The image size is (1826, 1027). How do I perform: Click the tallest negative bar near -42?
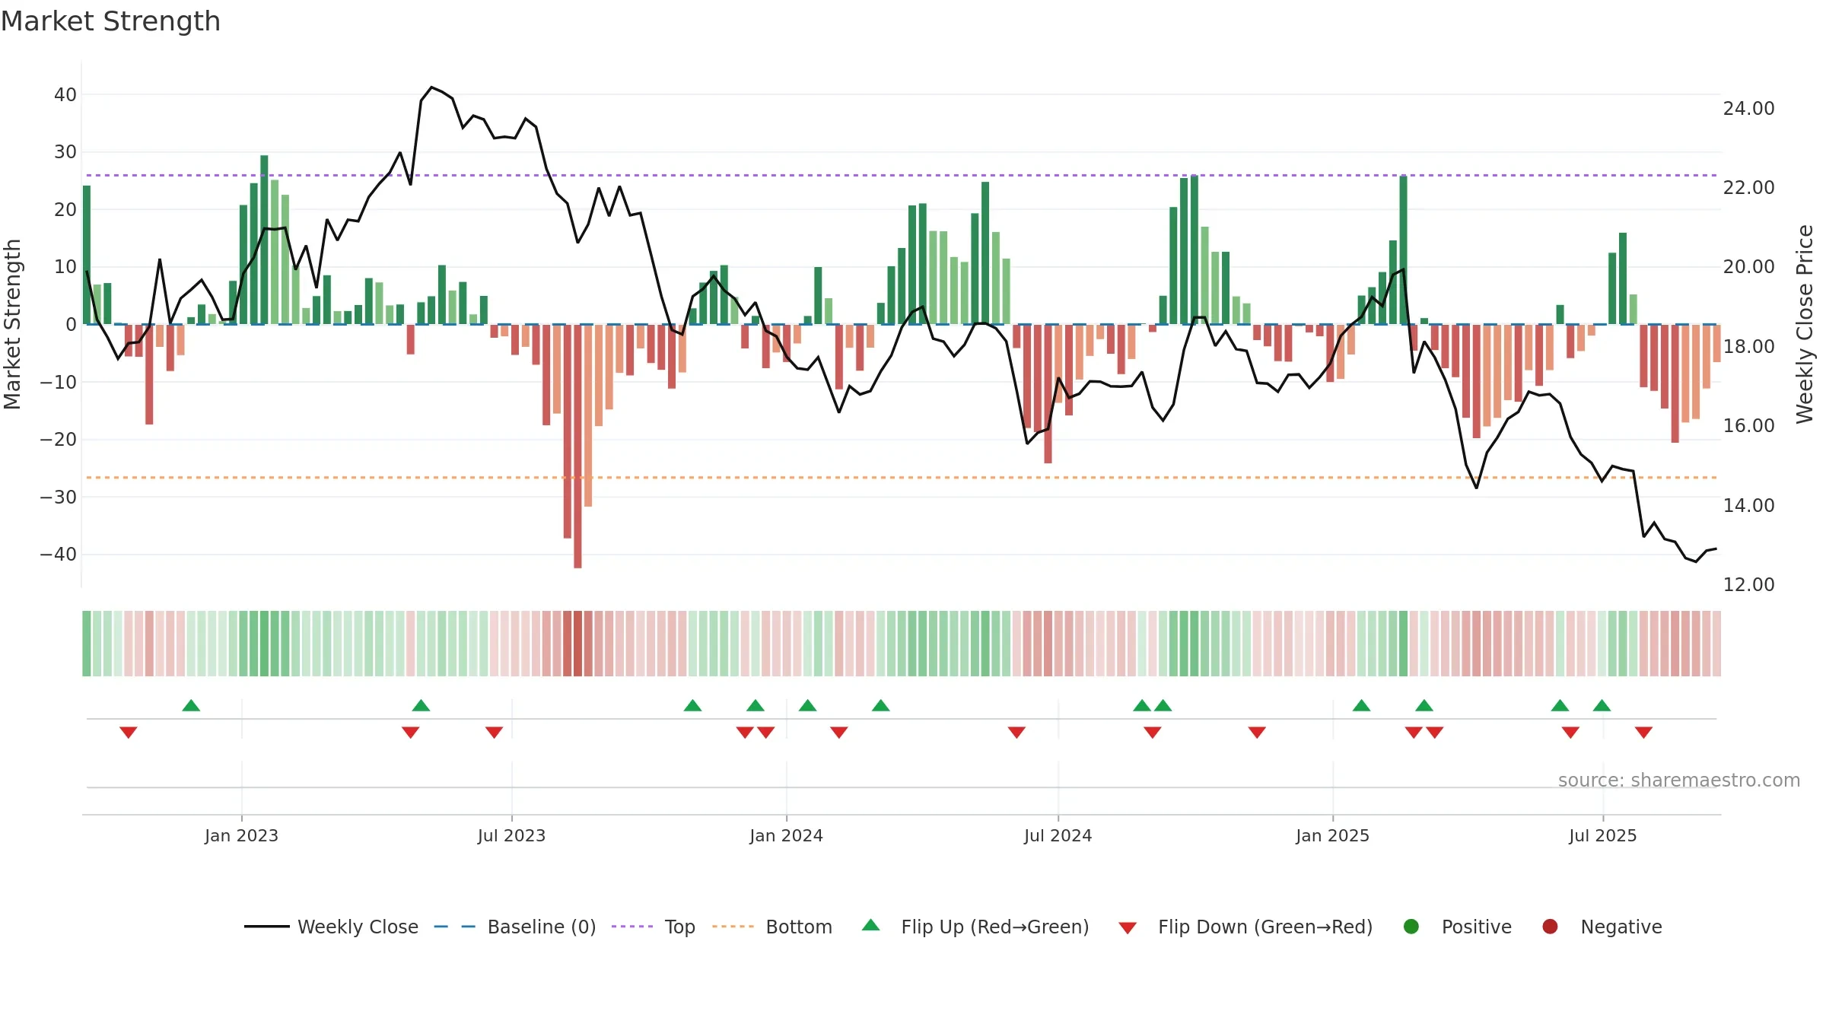click(577, 446)
